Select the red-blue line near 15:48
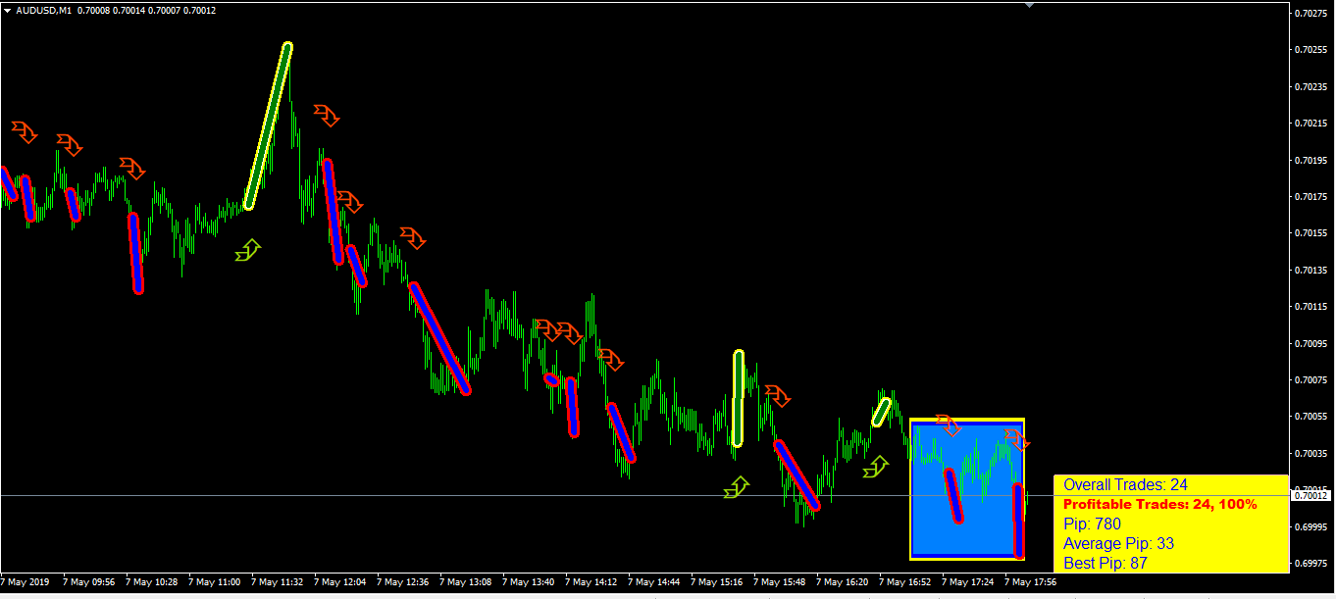 tap(796, 475)
